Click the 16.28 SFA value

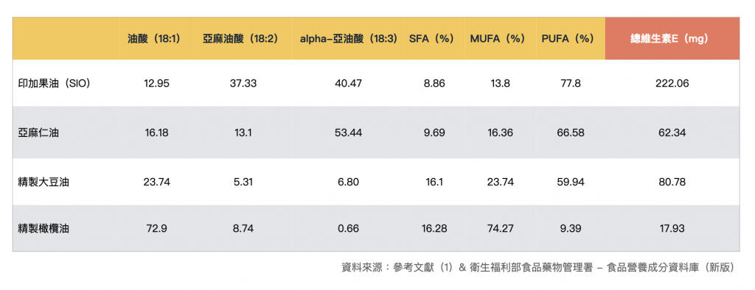(434, 229)
